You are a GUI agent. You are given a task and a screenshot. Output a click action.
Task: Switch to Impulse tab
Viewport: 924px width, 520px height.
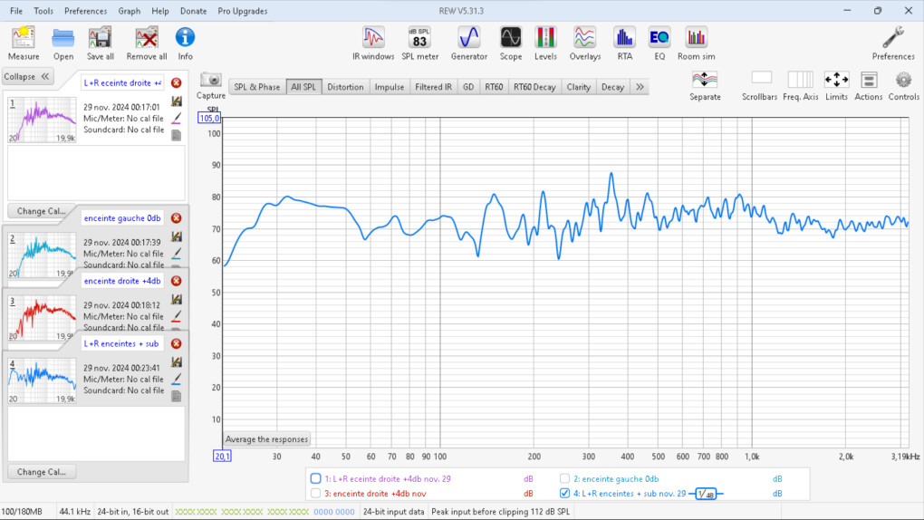pyautogui.click(x=390, y=87)
